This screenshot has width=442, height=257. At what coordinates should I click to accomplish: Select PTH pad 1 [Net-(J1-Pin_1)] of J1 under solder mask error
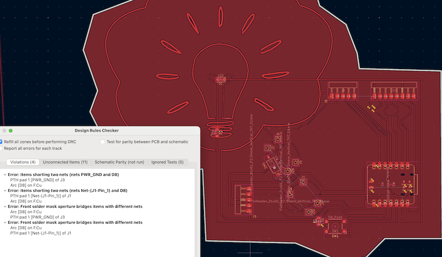40,233
